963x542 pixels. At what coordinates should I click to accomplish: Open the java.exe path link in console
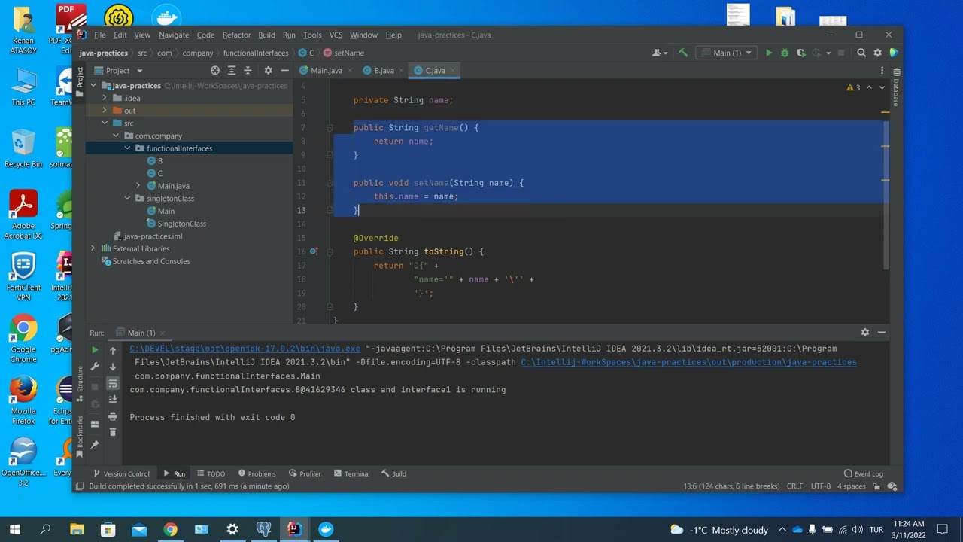245,349
